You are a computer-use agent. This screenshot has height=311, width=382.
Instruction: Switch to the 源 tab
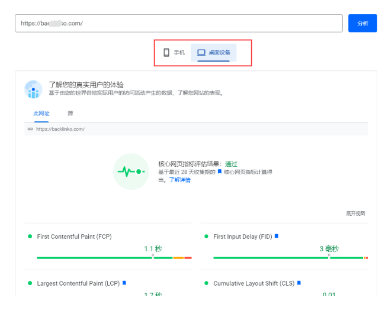point(70,113)
